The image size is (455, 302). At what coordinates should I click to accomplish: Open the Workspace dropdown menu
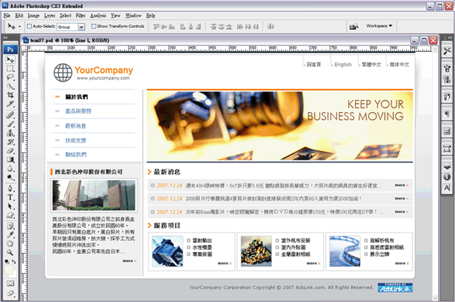pyautogui.click(x=380, y=27)
